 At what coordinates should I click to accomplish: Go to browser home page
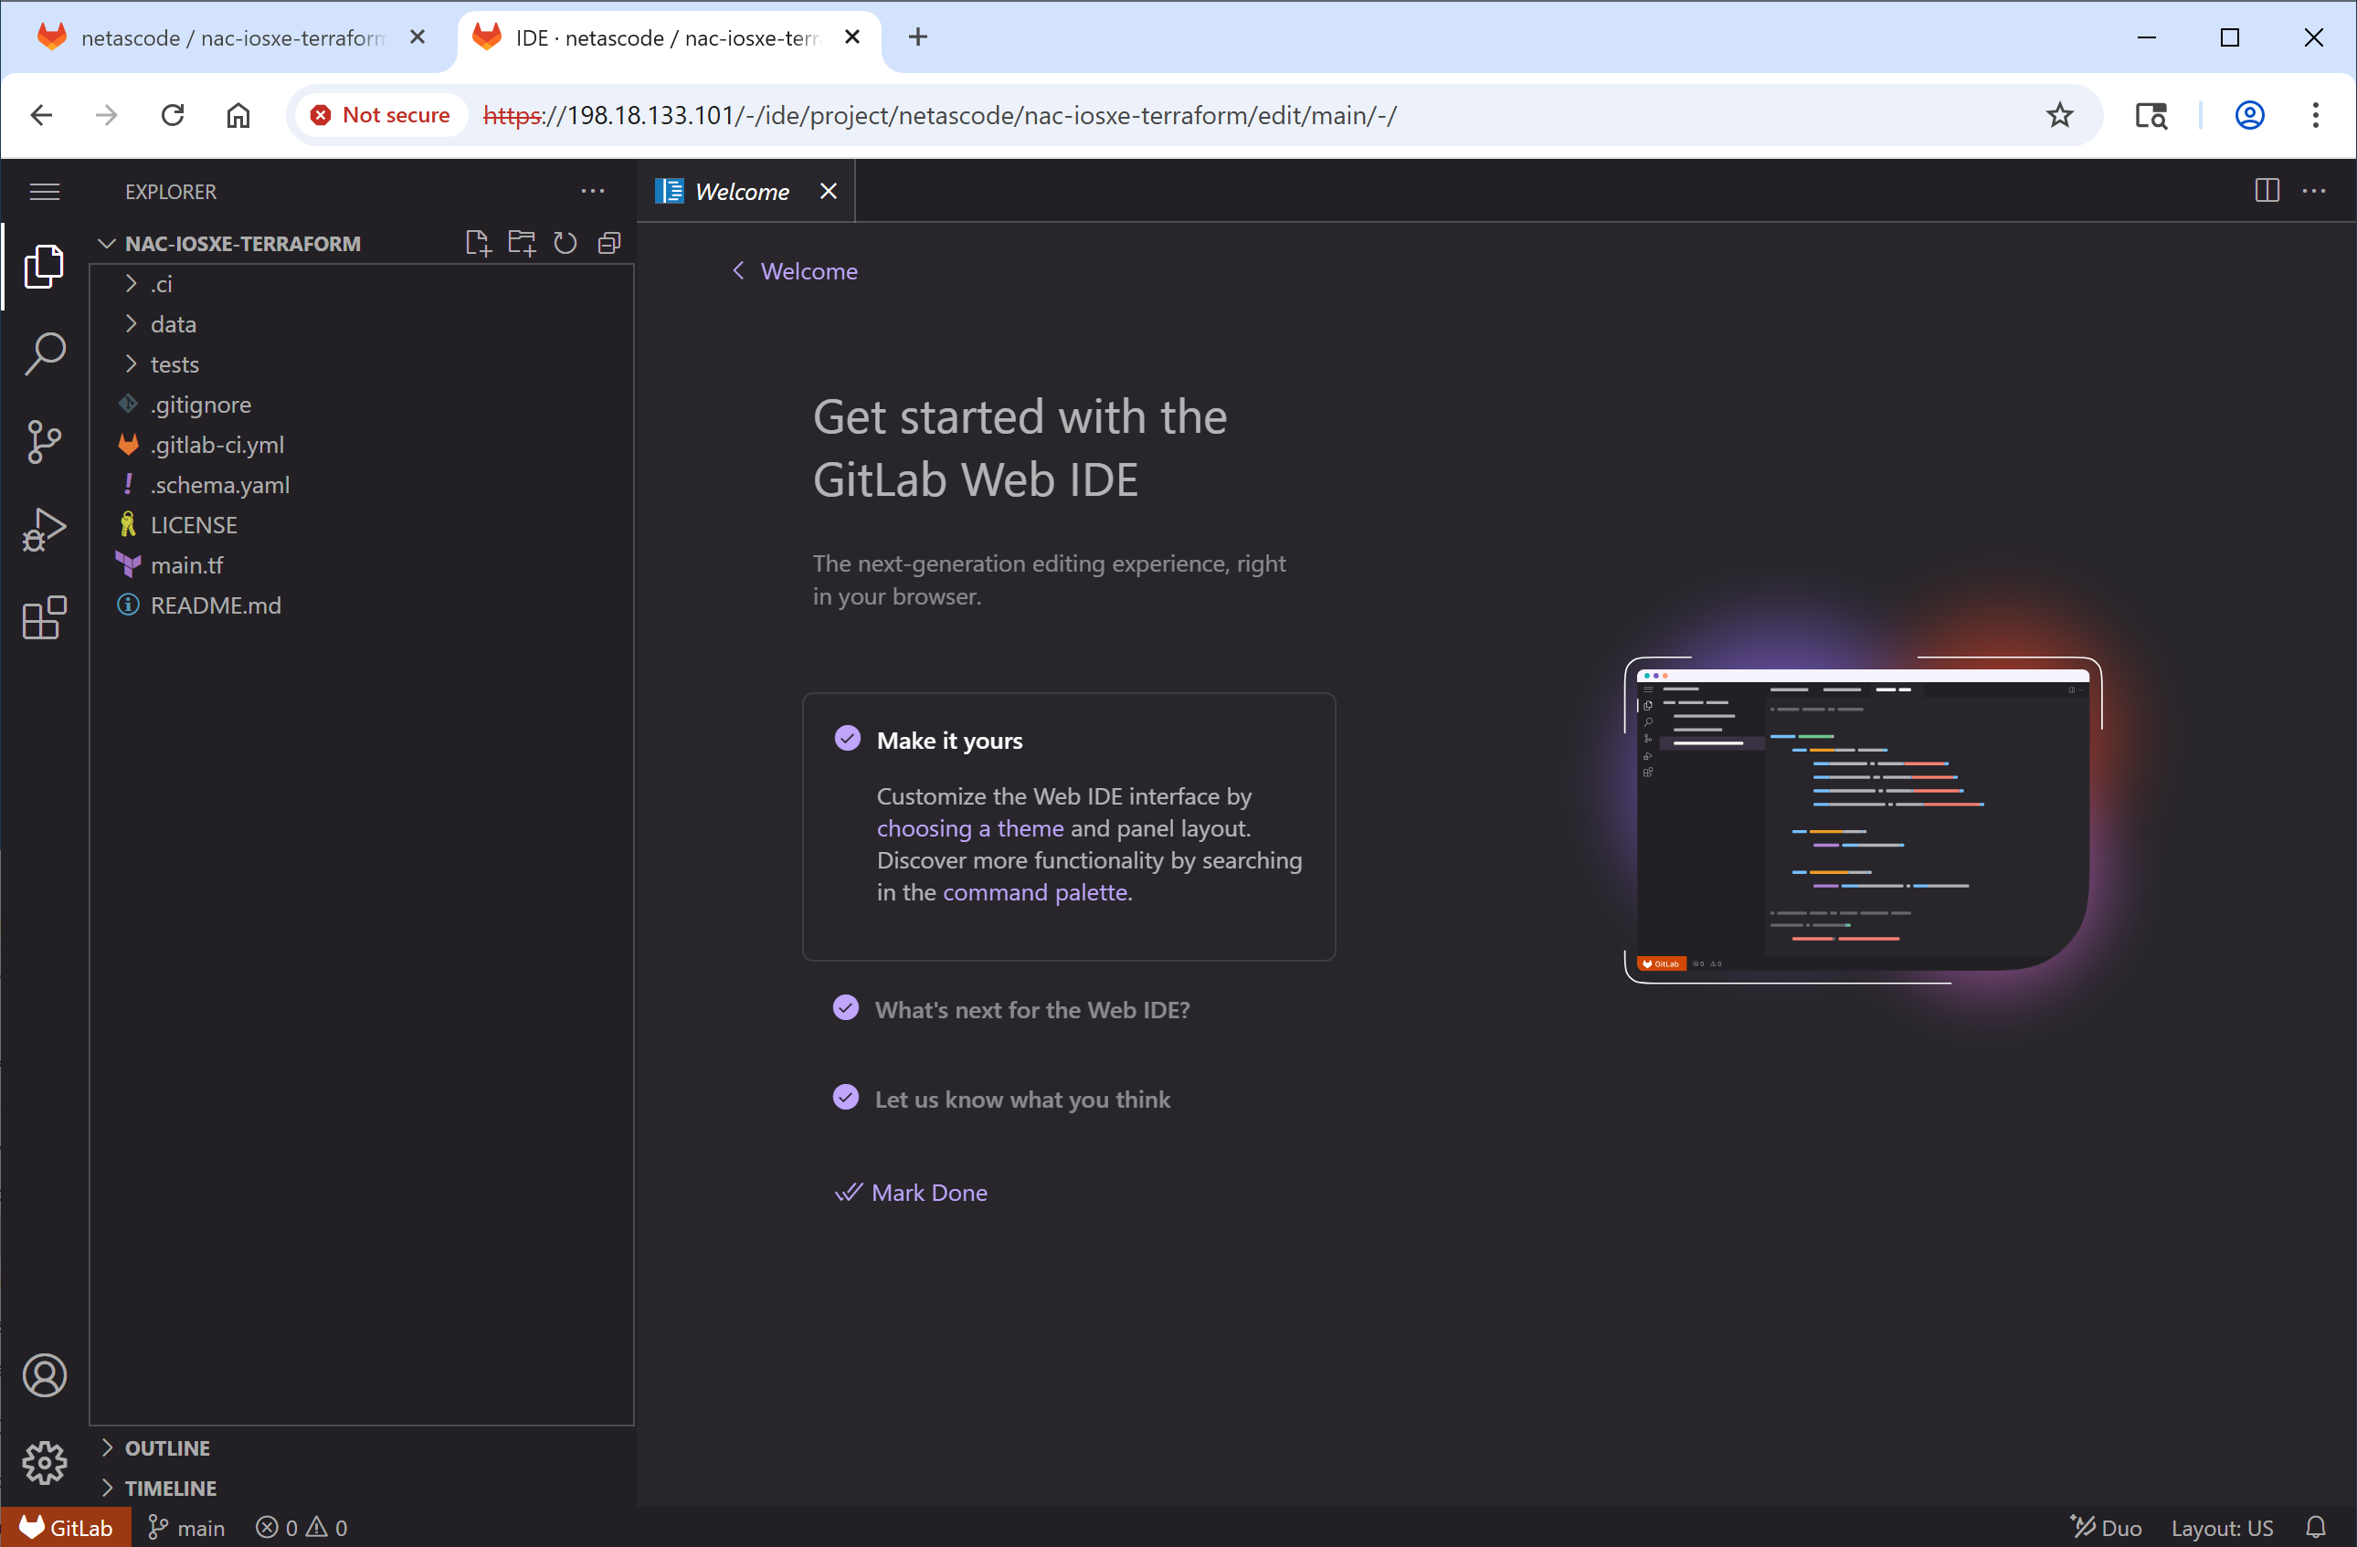tap(238, 115)
